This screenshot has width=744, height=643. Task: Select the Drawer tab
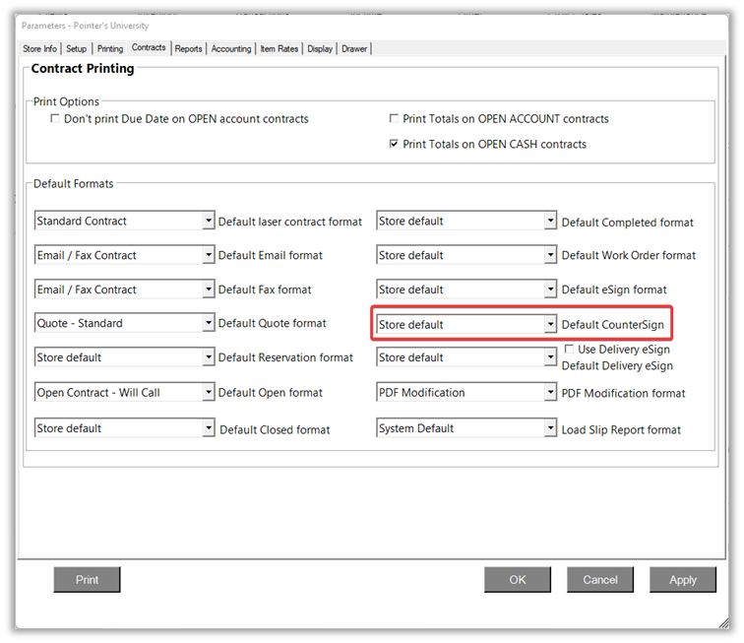coord(354,49)
